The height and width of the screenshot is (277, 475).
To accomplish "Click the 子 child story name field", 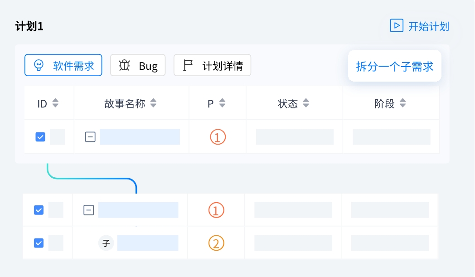I will 148,243.
